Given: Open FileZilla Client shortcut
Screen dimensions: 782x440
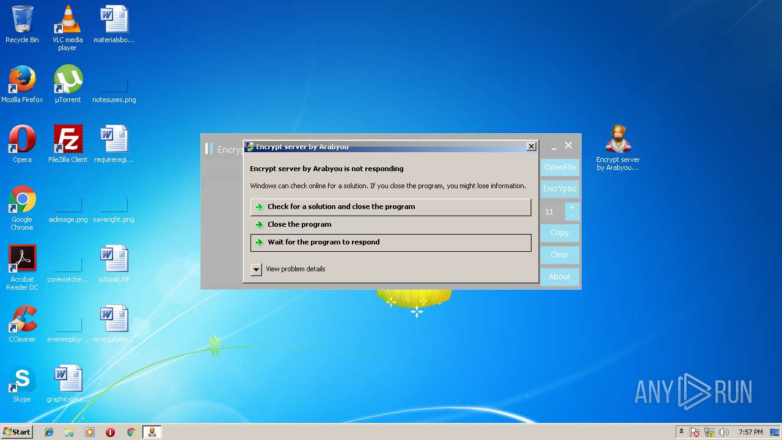Looking at the screenshot, I should [68, 144].
